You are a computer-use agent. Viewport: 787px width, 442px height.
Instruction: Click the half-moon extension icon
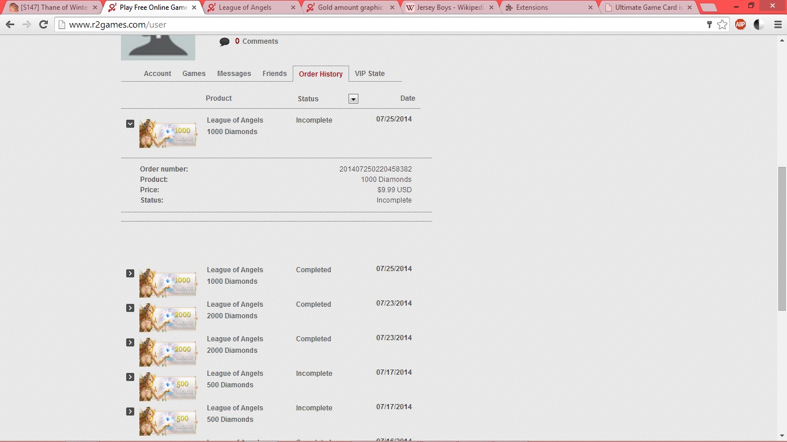coord(759,25)
